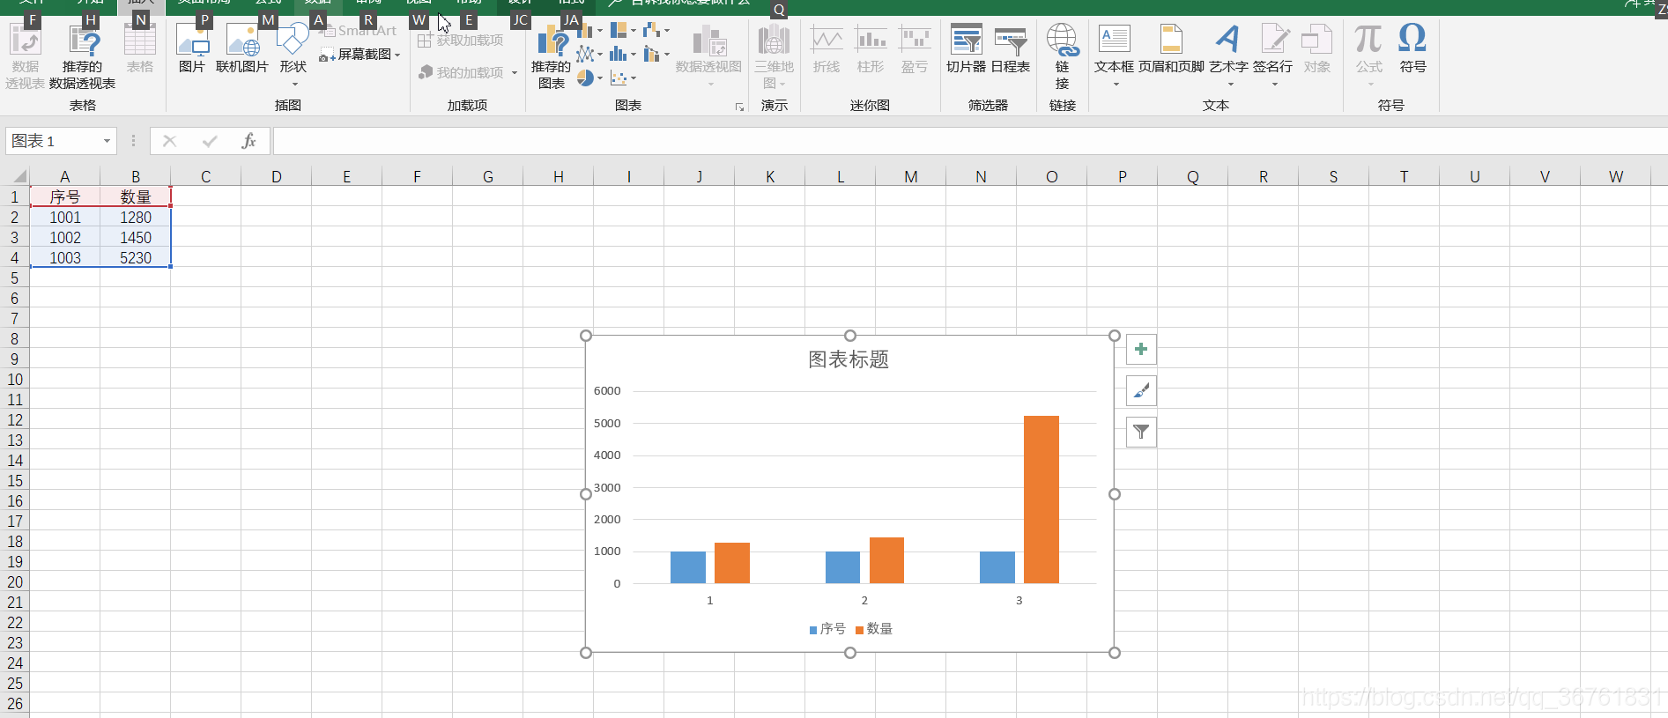Expand the 文本框 text box dropdown
This screenshot has height=718, width=1668.
click(1116, 85)
